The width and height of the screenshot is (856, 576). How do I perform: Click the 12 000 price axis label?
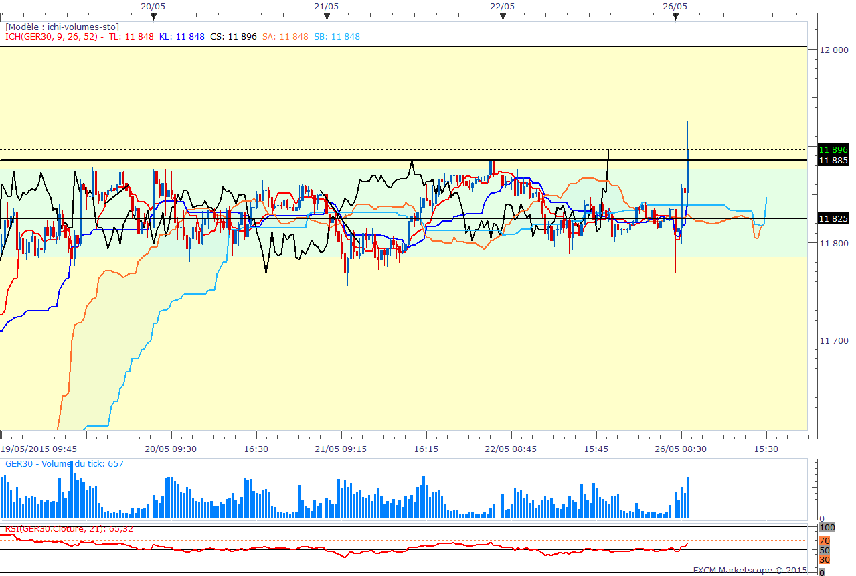point(833,49)
